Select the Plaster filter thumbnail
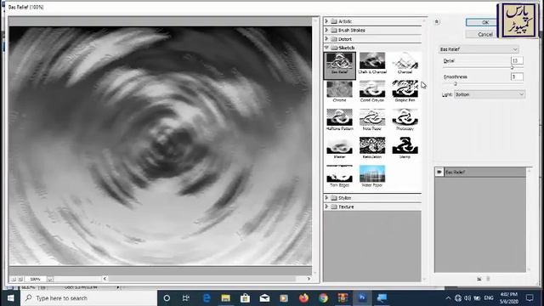The width and height of the screenshot is (544, 306). 339,148
